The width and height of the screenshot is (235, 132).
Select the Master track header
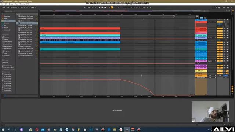tap(201, 76)
